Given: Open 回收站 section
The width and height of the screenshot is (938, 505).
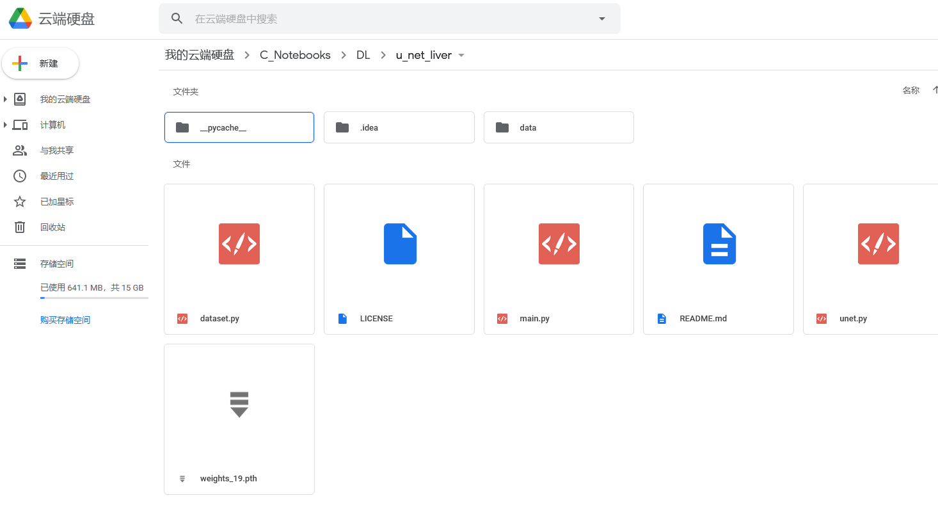Looking at the screenshot, I should coord(53,227).
